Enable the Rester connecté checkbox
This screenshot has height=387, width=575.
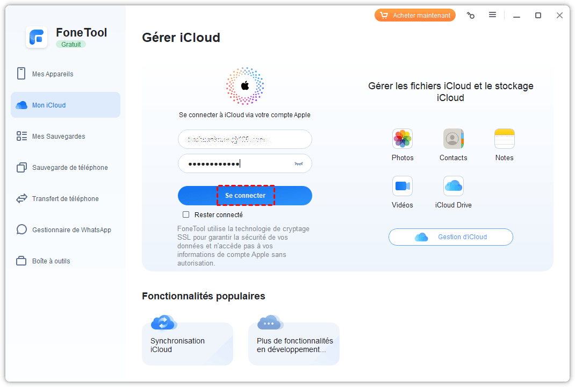[186, 214]
